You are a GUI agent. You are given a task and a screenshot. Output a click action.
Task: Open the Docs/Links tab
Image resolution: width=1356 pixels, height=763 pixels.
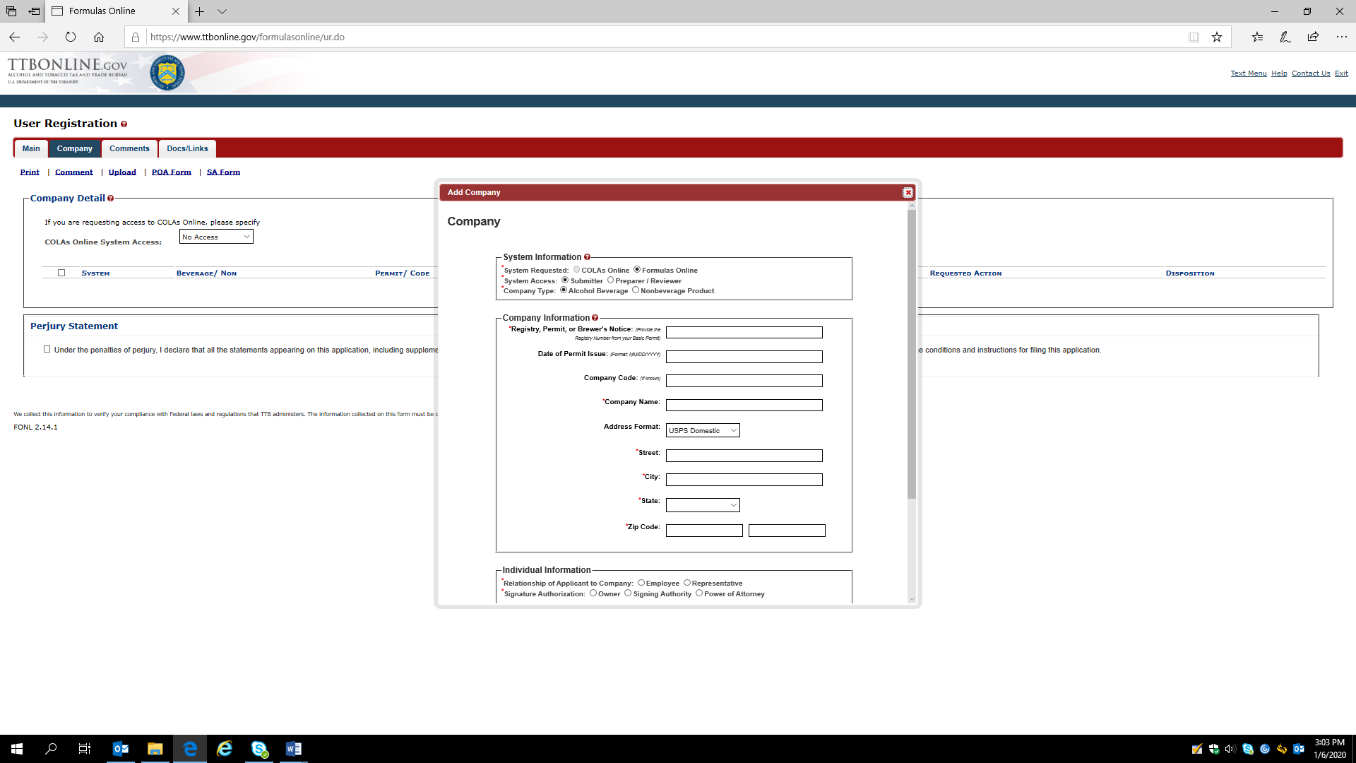pyautogui.click(x=187, y=149)
